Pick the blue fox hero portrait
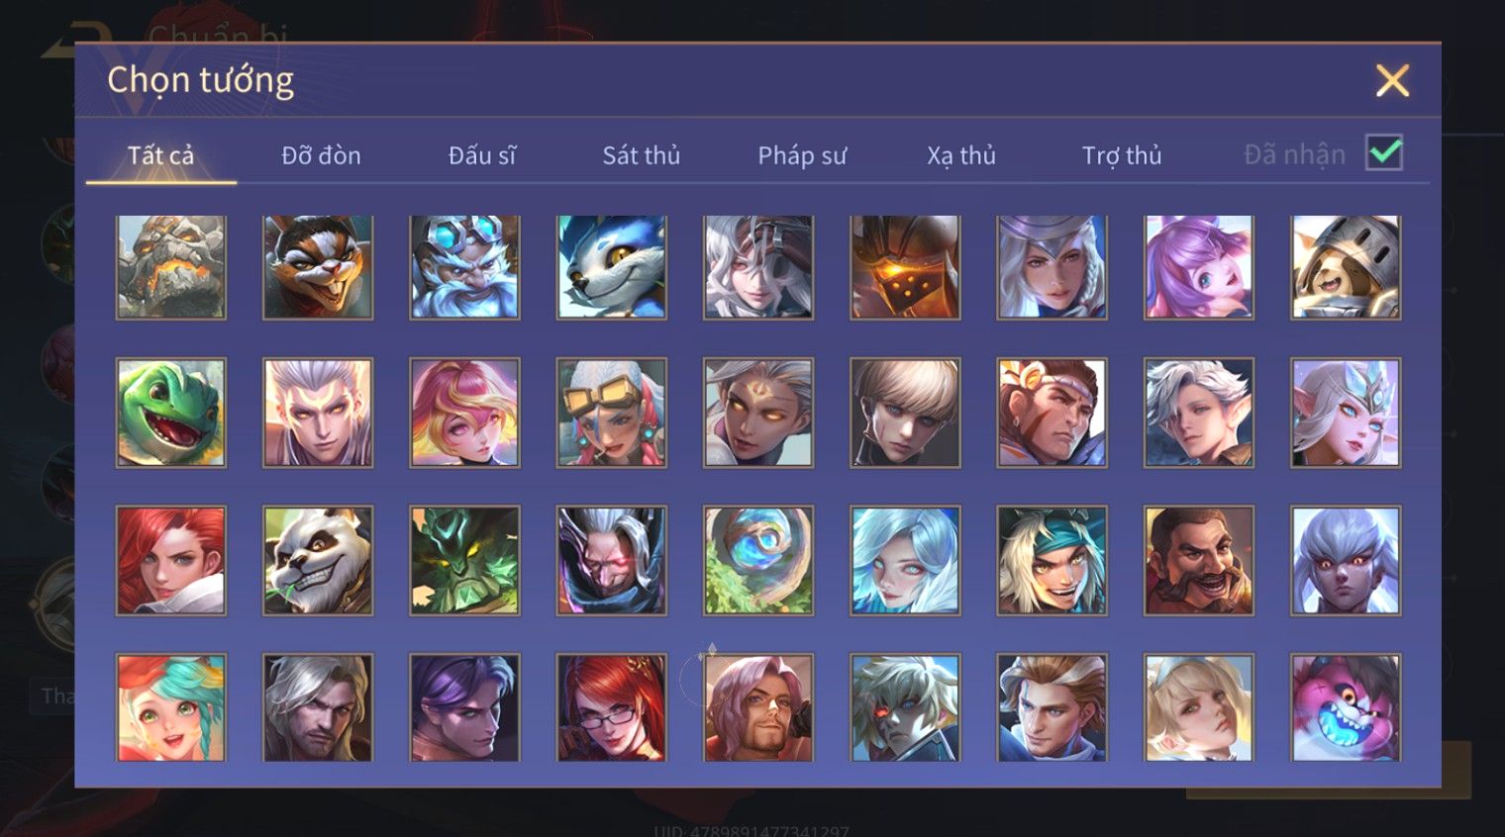This screenshot has height=837, width=1505. [612, 267]
